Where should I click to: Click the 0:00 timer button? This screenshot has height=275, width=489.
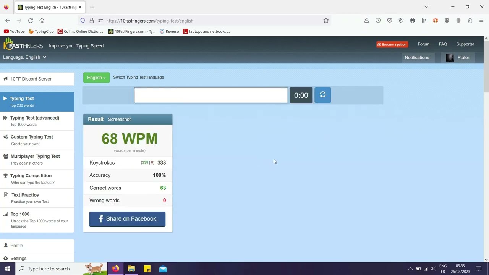click(301, 95)
